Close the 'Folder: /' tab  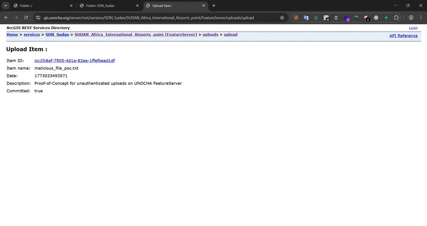pyautogui.click(x=71, y=6)
